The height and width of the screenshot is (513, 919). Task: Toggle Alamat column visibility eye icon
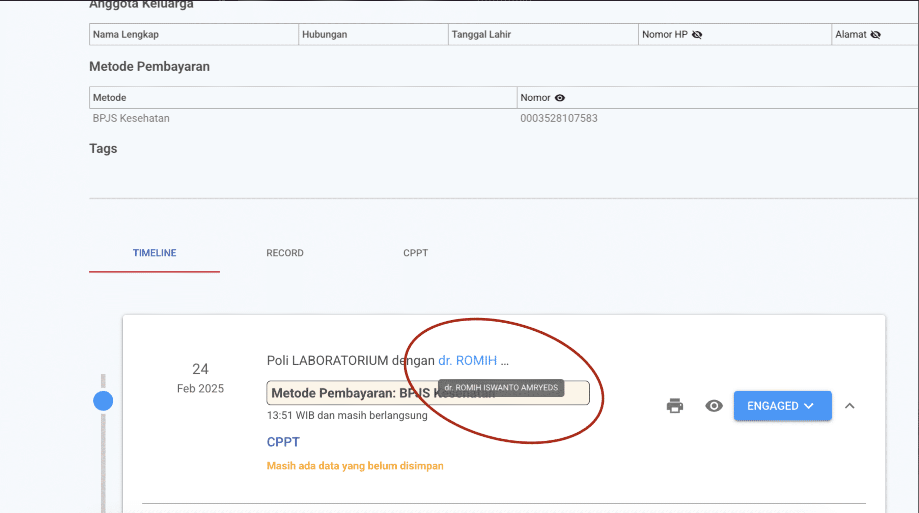[875, 35]
